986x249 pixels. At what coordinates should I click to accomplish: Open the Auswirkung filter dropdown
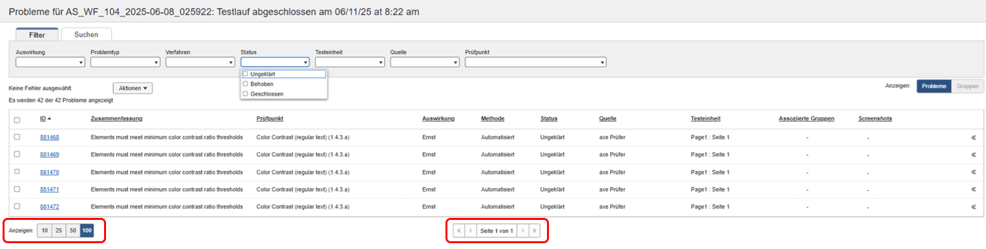[x=50, y=62]
